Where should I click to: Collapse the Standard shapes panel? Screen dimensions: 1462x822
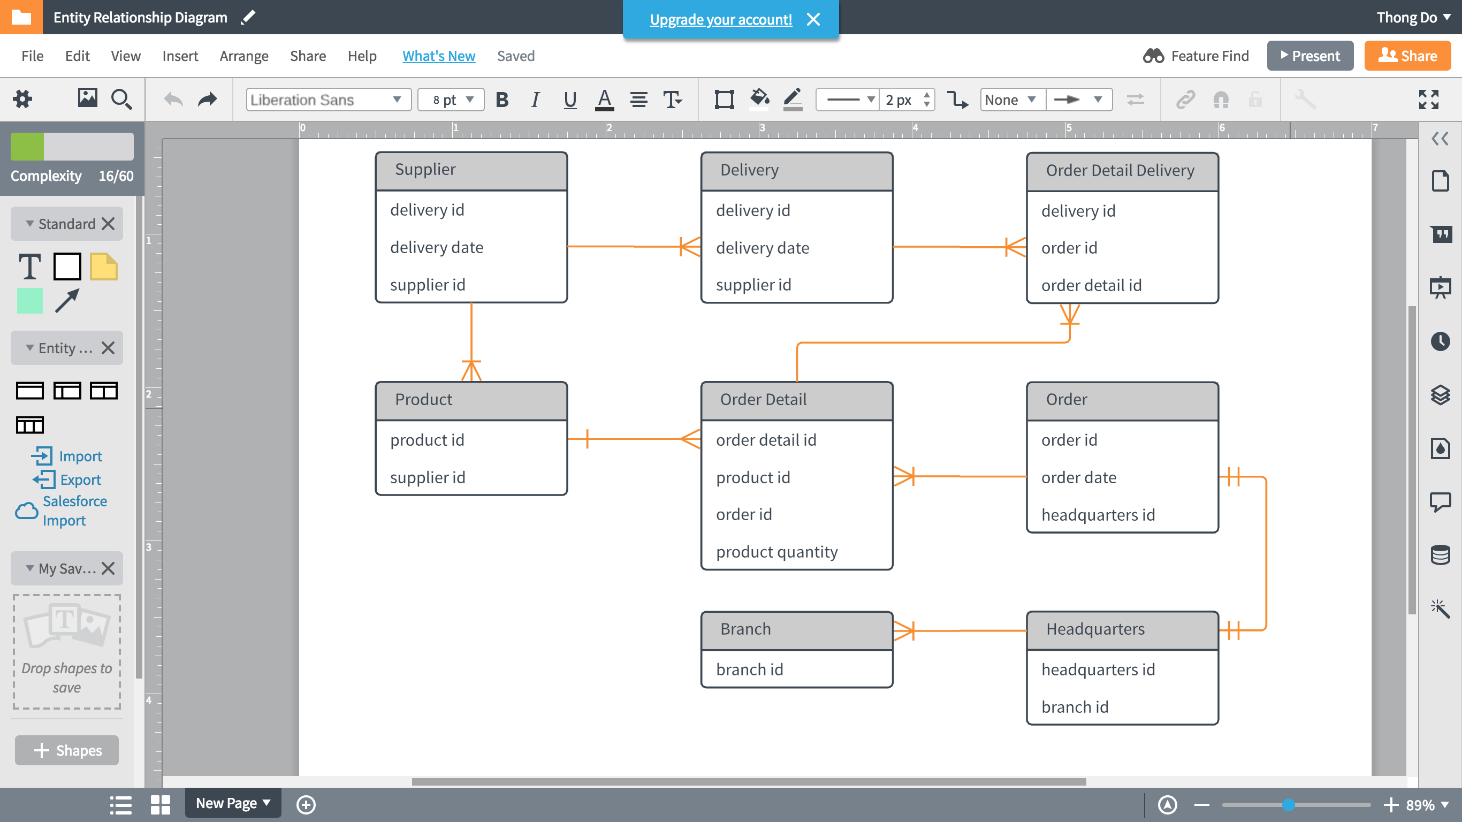(27, 223)
